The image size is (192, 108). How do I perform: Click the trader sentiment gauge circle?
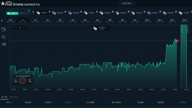(22, 81)
